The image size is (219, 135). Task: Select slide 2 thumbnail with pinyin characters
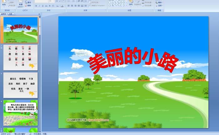tap(21, 58)
